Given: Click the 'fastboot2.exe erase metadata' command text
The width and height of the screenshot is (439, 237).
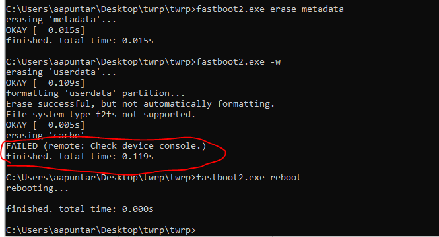Looking at the screenshot, I should pos(270,9).
